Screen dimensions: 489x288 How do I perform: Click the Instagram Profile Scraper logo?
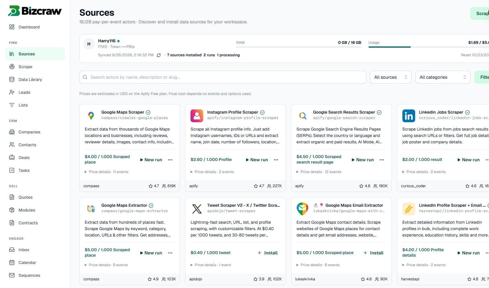tap(197, 116)
